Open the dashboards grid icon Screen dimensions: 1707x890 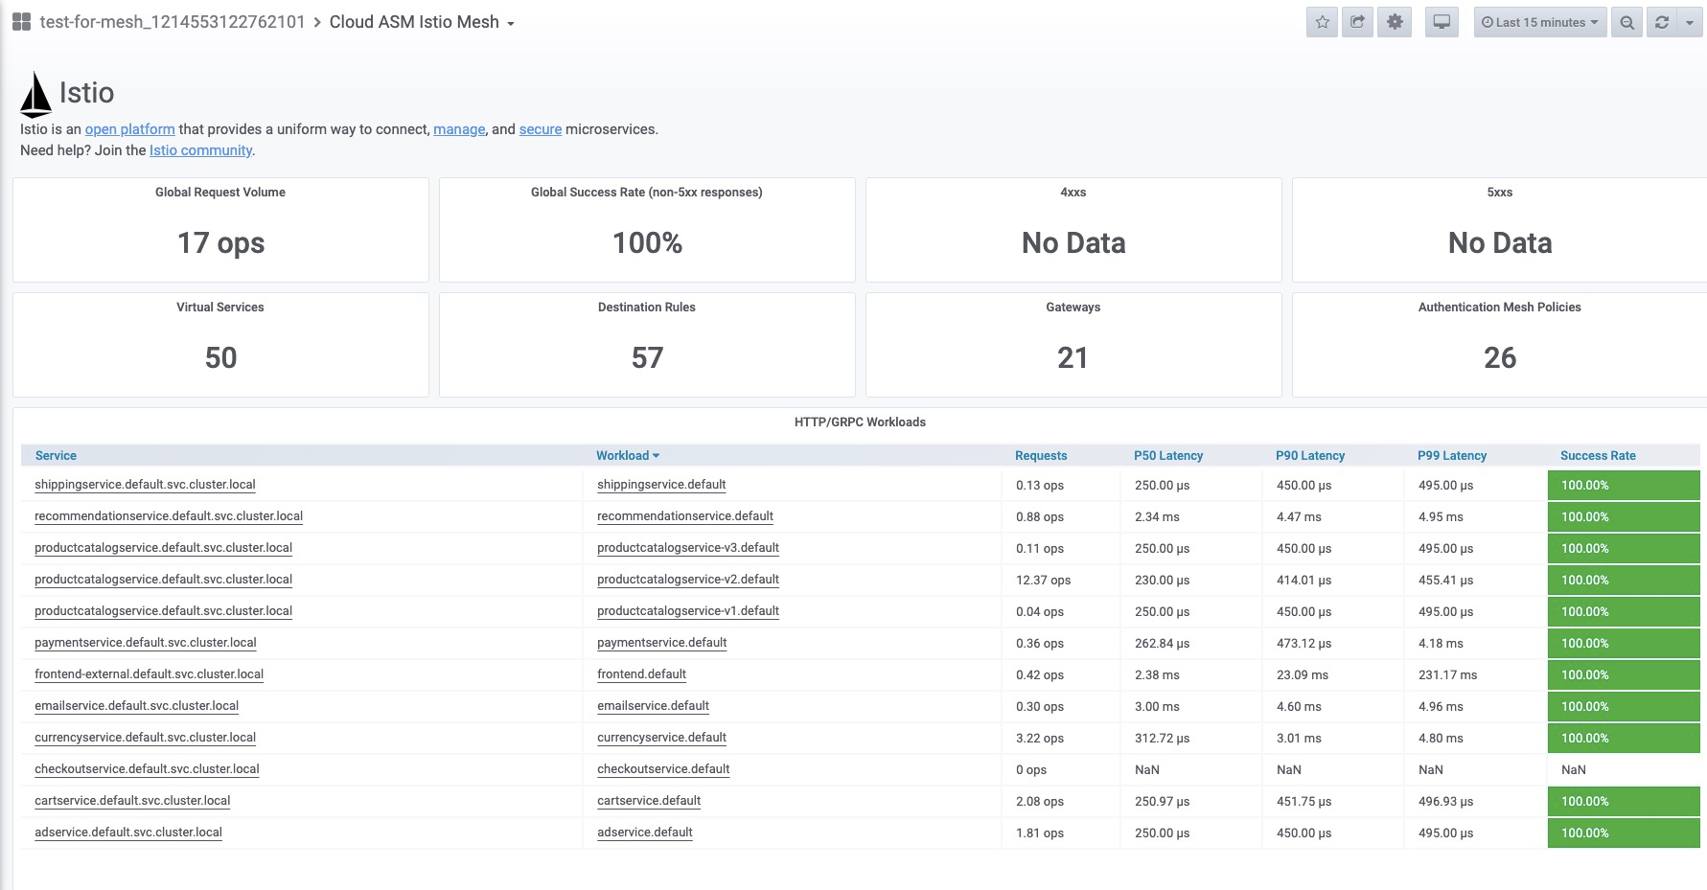[21, 22]
